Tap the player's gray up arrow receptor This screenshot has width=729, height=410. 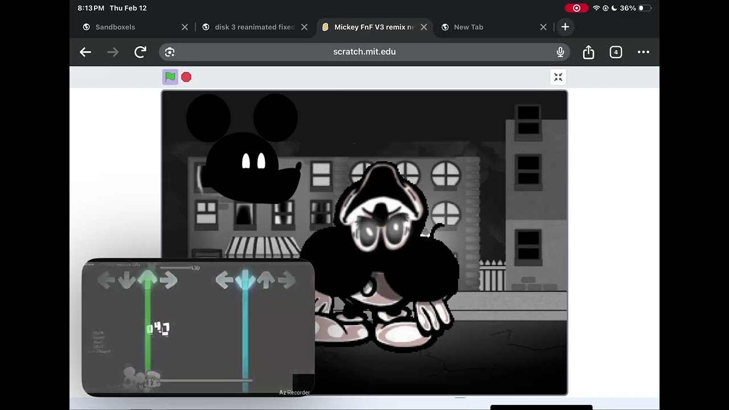266,280
